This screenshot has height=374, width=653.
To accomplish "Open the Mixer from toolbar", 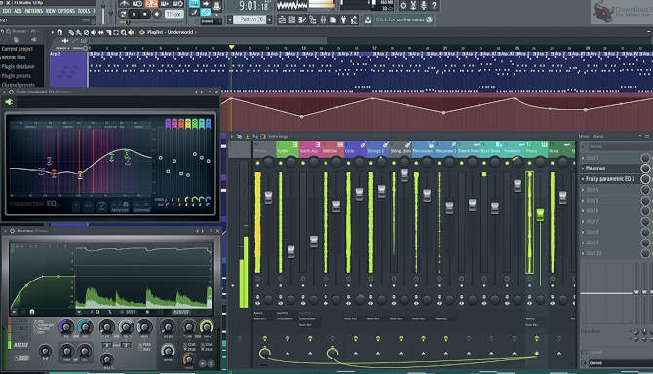I will pyautogui.click(x=323, y=19).
